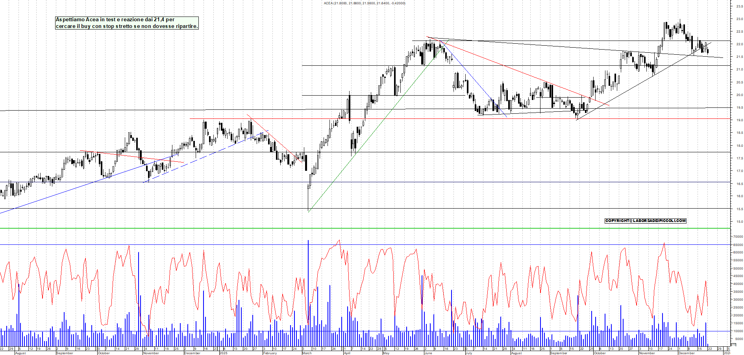The width and height of the screenshot is (744, 355).
Task: Select the 'Aspettiamo Acea in test' annotation box
Action: (x=127, y=23)
